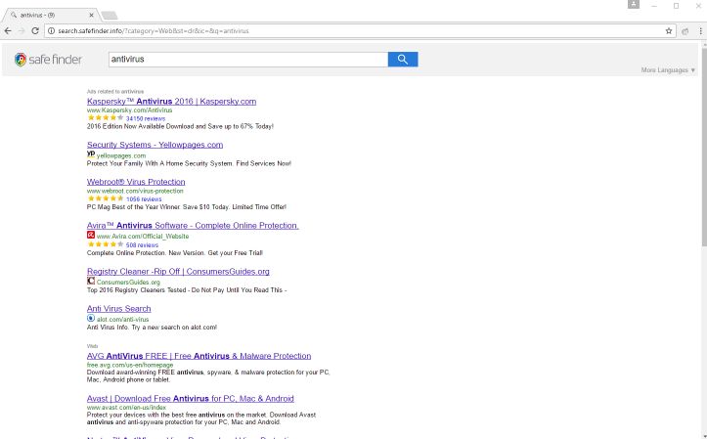
Task: Click into the antivirus search field
Action: point(248,59)
